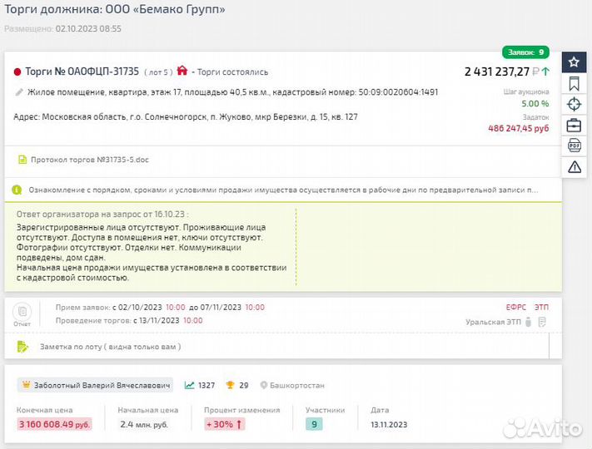Click the pencil icon beside property description
The width and height of the screenshot is (592, 449).
[19, 92]
